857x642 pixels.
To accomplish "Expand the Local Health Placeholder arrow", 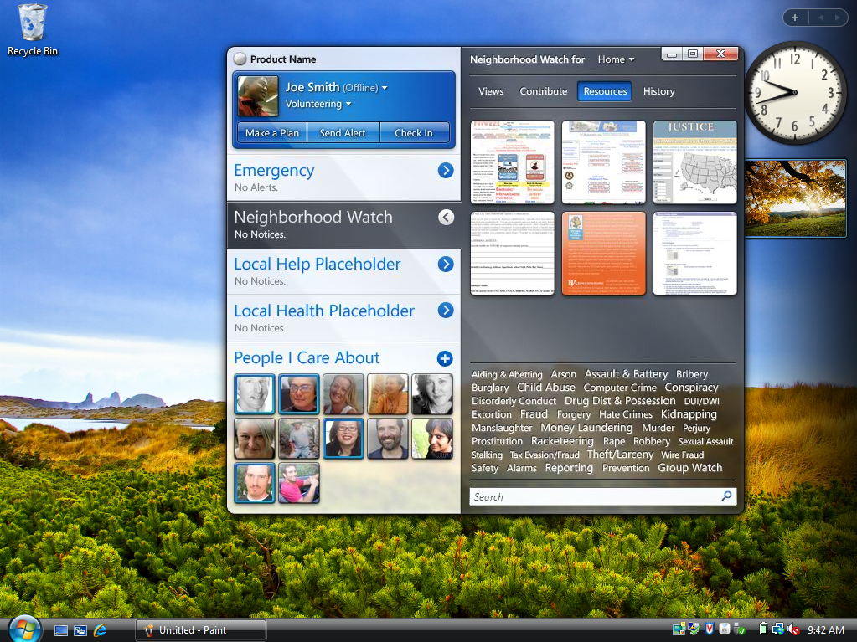I will tap(446, 311).
